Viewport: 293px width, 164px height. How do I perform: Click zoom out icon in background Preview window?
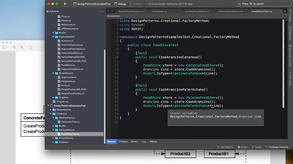point(14,47)
